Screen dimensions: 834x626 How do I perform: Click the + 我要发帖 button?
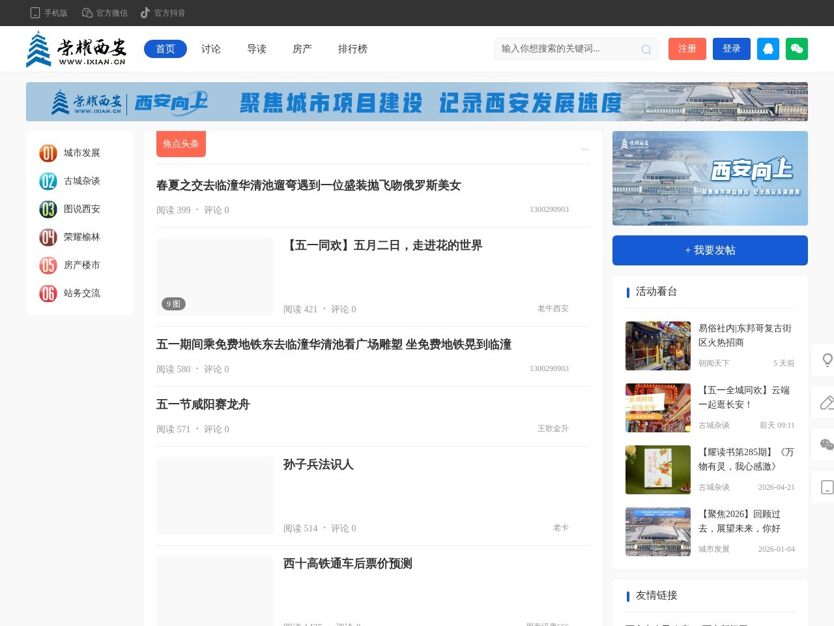710,250
